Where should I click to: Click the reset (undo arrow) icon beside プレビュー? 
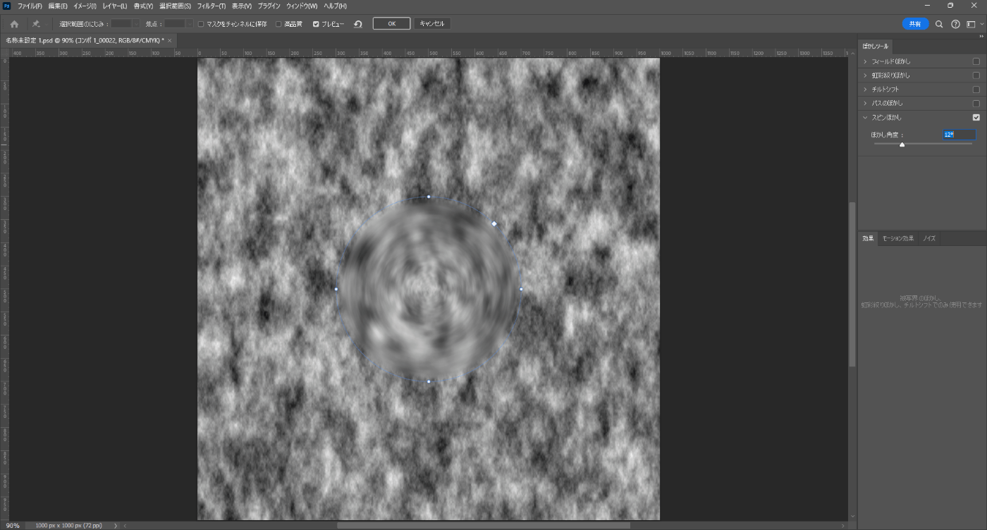(x=358, y=24)
